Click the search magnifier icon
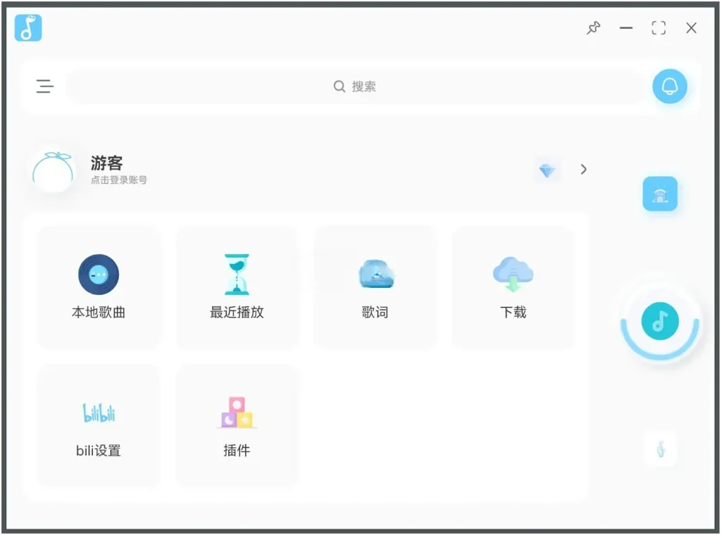 tap(339, 87)
